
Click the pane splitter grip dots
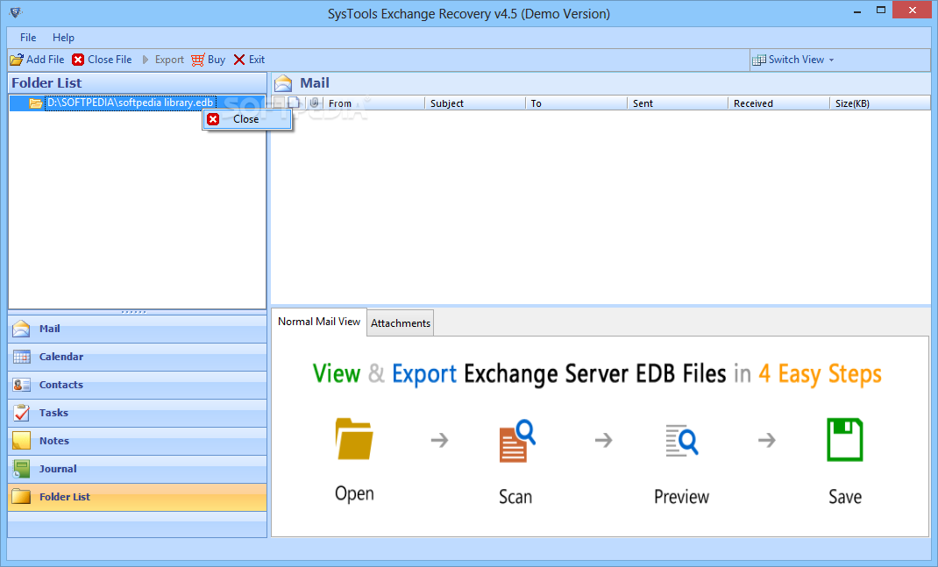133,312
